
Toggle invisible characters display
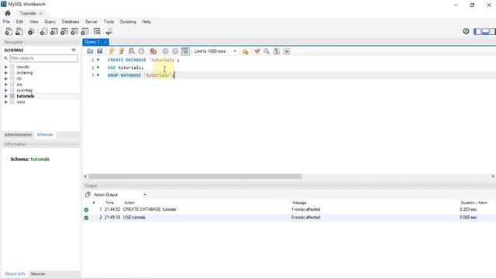(x=277, y=51)
